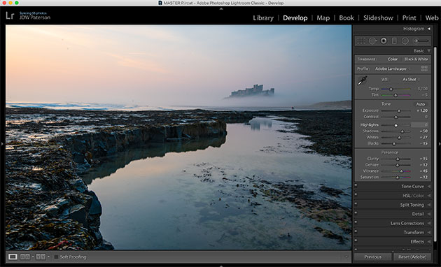Toggle the Tone Curve panel switch
This screenshot has width=441, height=267.
coord(356,185)
